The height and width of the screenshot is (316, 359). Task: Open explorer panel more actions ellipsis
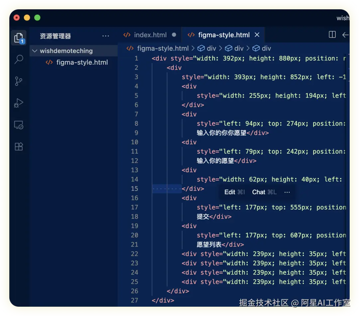[x=106, y=36]
